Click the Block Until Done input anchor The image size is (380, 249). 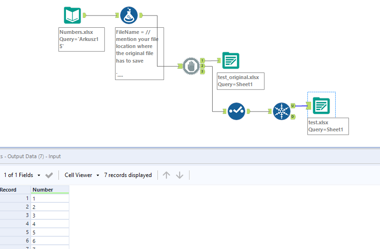click(180, 66)
